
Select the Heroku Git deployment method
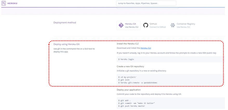(x=129, y=25)
